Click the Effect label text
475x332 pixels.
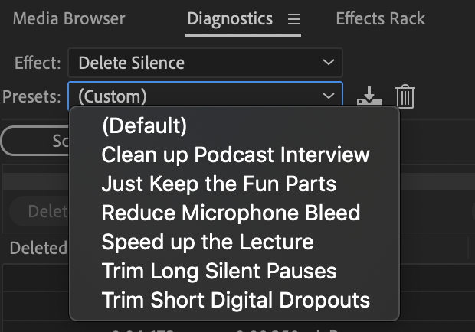[x=37, y=62]
